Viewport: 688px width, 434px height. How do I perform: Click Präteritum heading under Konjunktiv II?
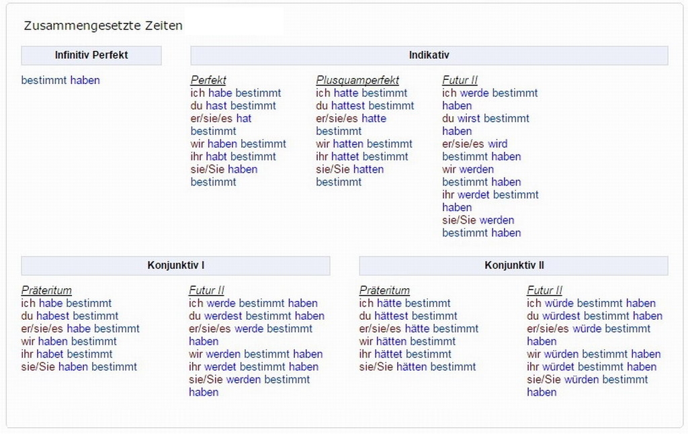[384, 291]
